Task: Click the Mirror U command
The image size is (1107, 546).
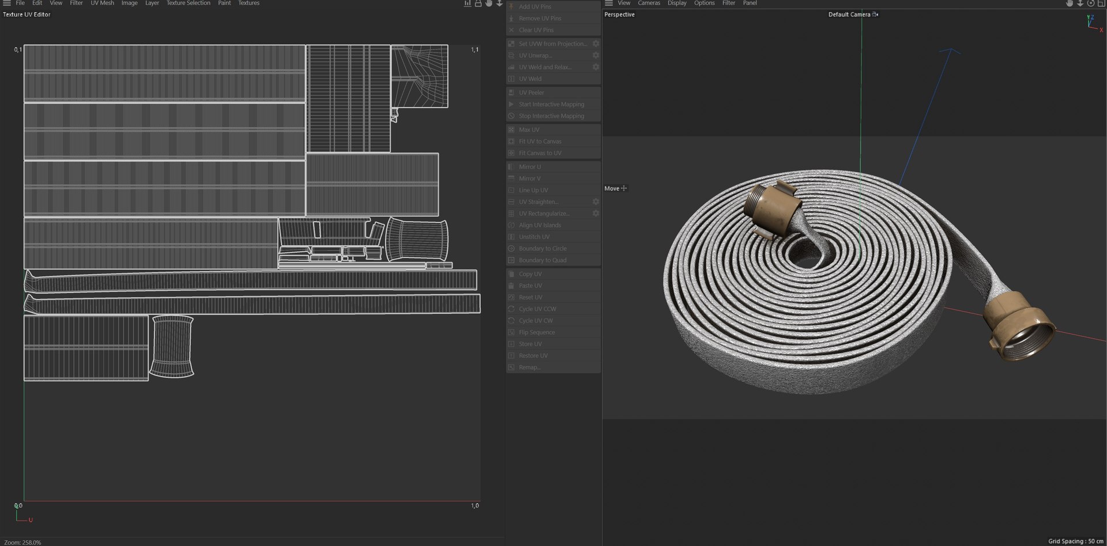Action: [x=553, y=166]
